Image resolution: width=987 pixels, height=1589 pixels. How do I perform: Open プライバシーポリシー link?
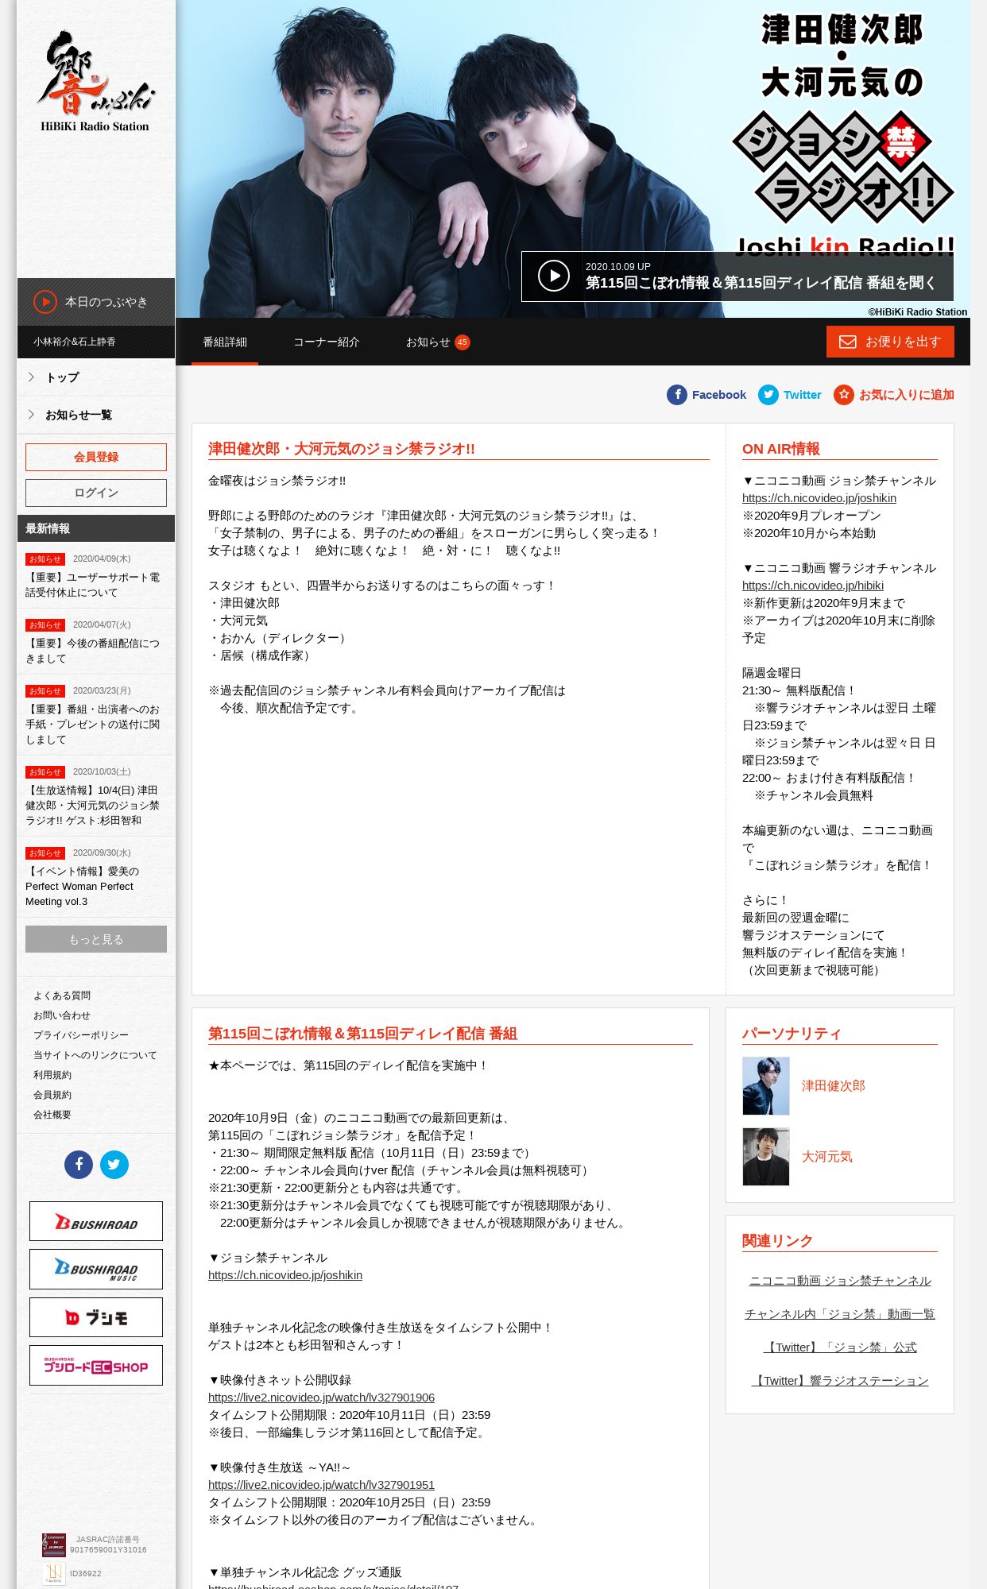pos(81,1035)
